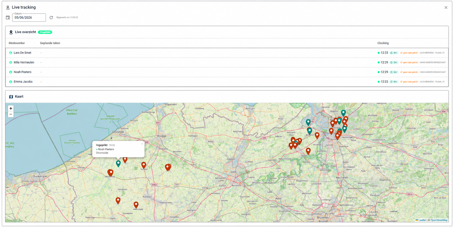Viewport: 454px width, 227px height.
Task: Zoom out on the map
Action: (x=11, y=114)
